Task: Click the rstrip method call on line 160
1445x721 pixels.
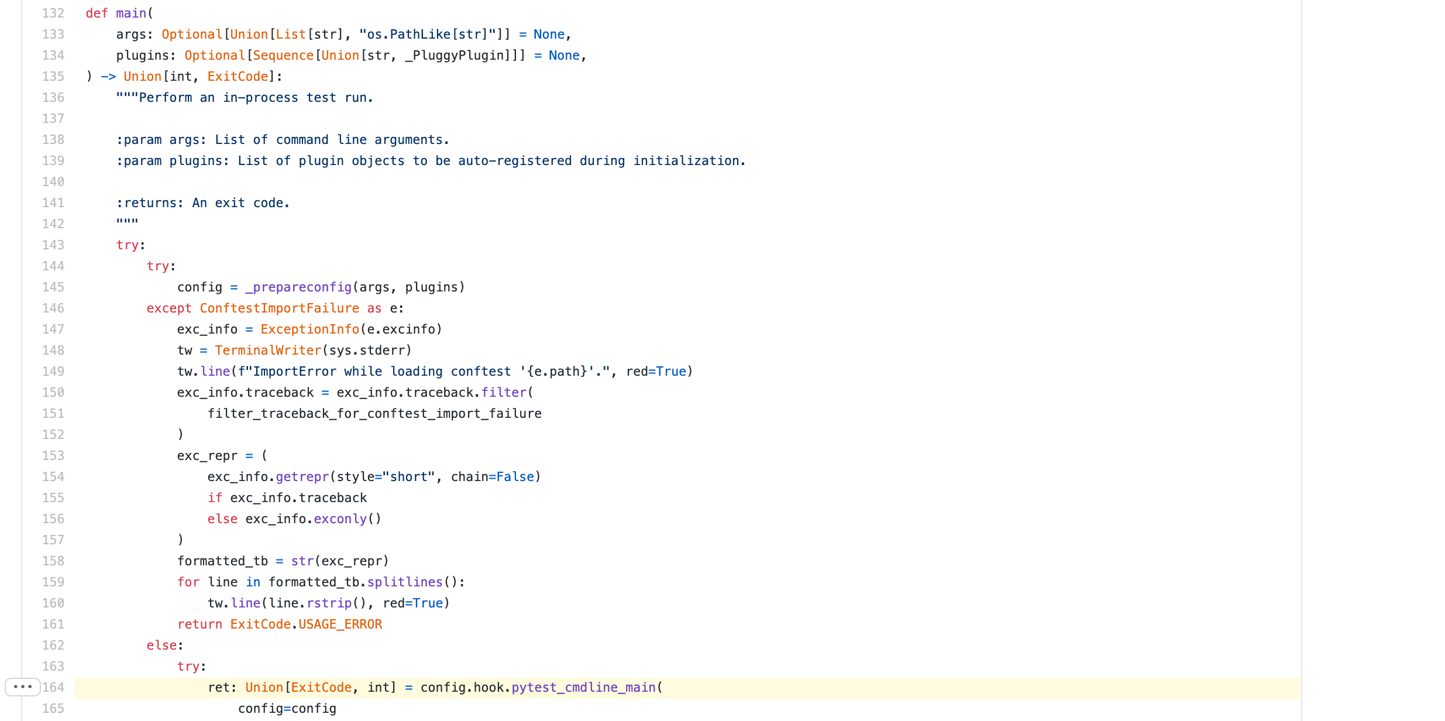Action: 329,603
